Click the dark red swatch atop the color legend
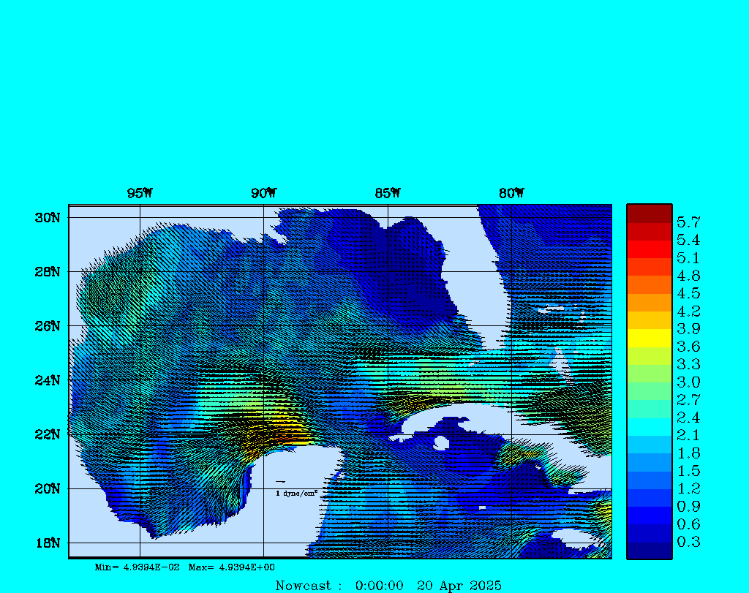Screen dimensions: 749x593 tap(649, 214)
